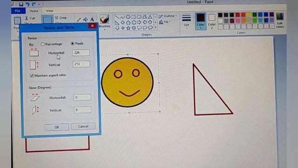Select the Hexagon shape
This screenshot has width=298, height=168.
[x=134, y=22]
